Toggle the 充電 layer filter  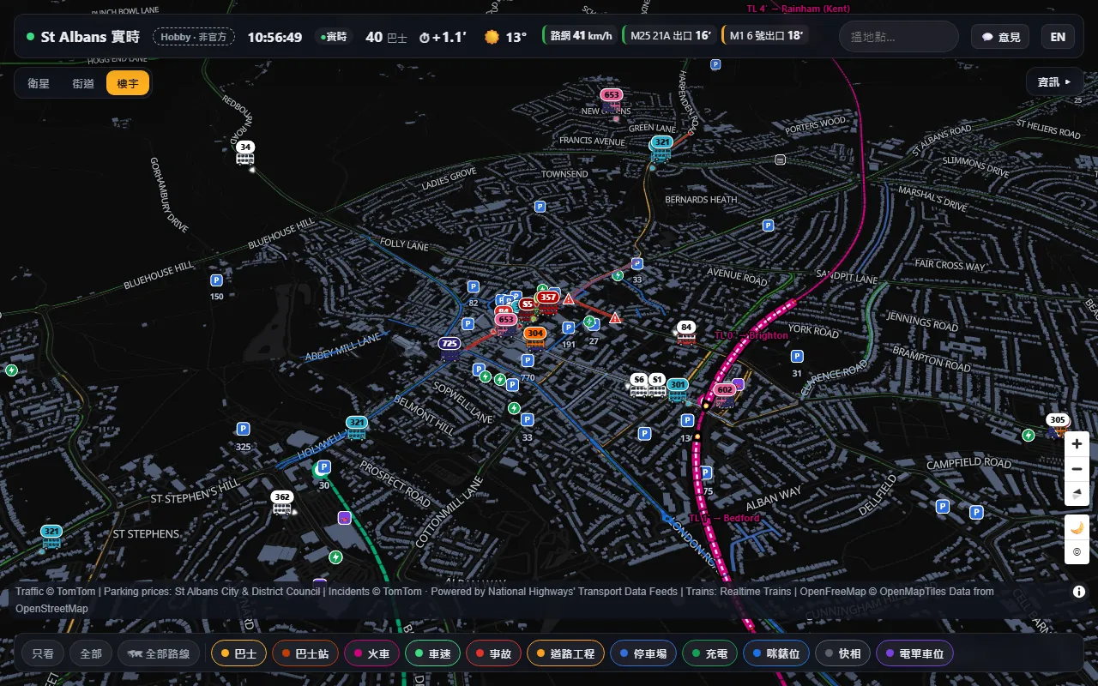710,654
